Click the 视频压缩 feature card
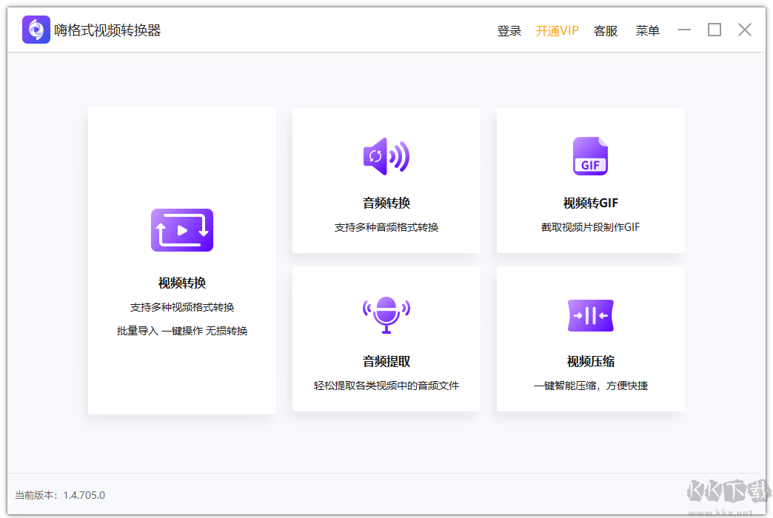 pos(590,339)
